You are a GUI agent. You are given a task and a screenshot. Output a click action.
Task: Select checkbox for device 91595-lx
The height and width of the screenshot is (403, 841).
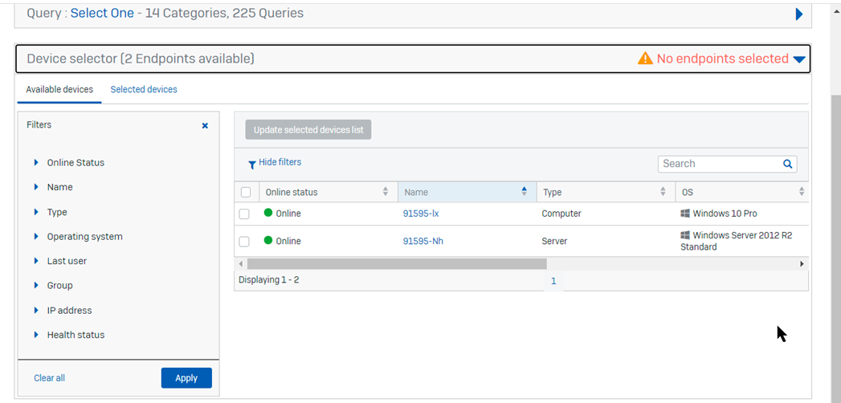244,214
